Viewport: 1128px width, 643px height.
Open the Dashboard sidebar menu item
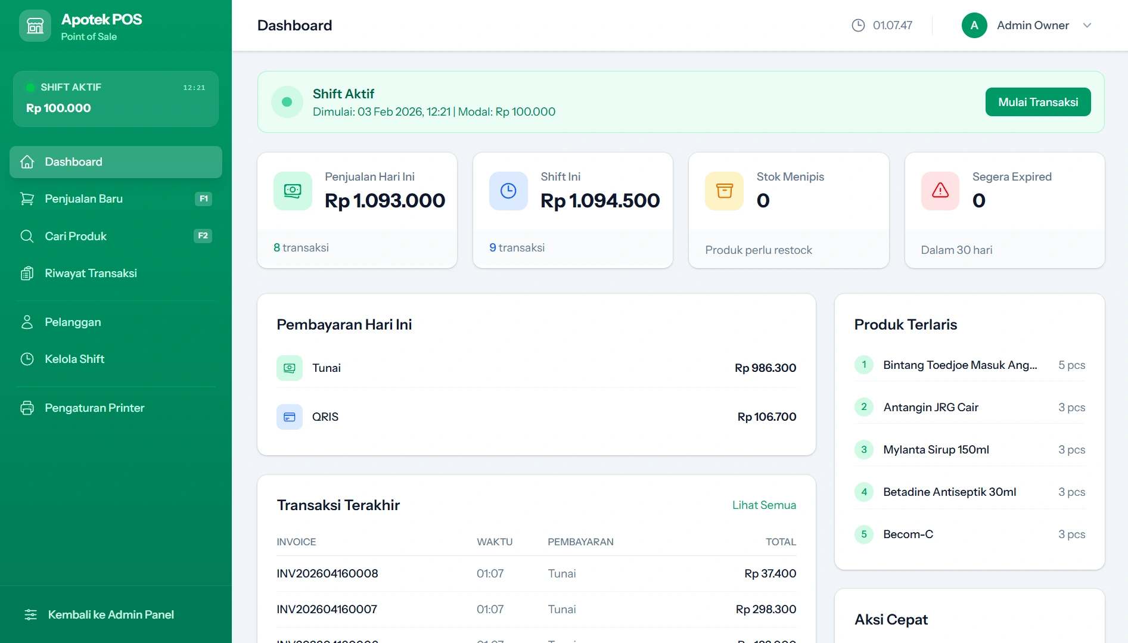coord(116,162)
